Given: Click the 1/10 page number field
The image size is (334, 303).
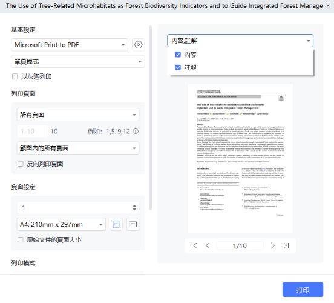Looking at the screenshot, I should [x=240, y=245].
